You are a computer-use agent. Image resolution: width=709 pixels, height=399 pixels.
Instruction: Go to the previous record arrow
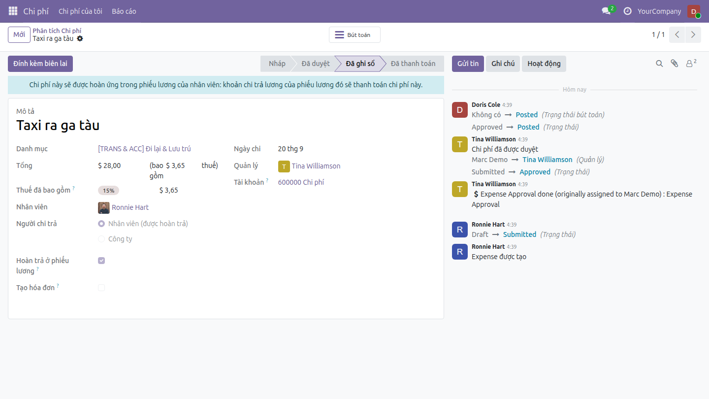point(677,34)
